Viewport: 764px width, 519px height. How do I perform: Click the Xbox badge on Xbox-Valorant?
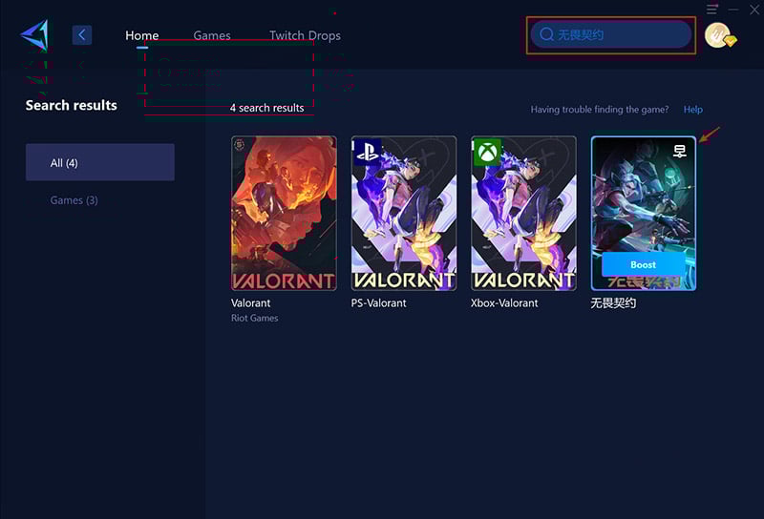pos(487,152)
